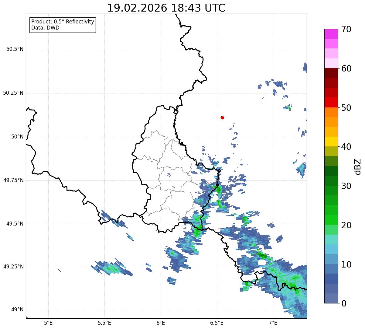The image size is (365, 329).
Task: Click the 49.5°N latitude label
Action: click(15, 224)
